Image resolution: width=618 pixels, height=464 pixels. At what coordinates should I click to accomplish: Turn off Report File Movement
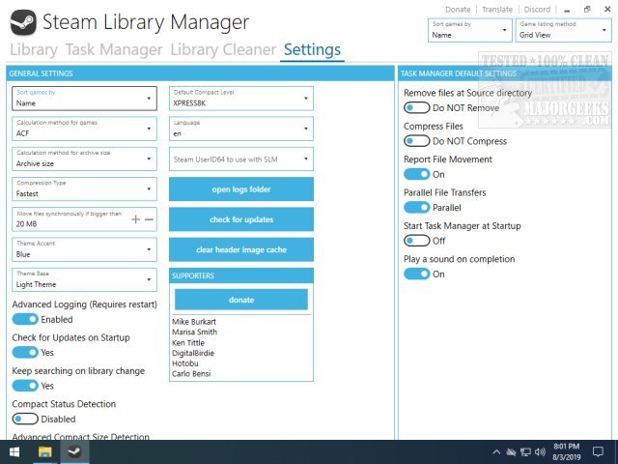[416, 174]
